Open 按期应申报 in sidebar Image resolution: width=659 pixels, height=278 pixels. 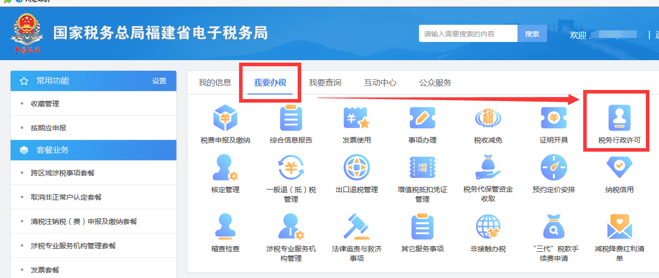tap(93, 128)
